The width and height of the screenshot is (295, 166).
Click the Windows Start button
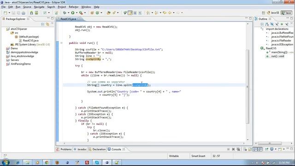point(6,162)
